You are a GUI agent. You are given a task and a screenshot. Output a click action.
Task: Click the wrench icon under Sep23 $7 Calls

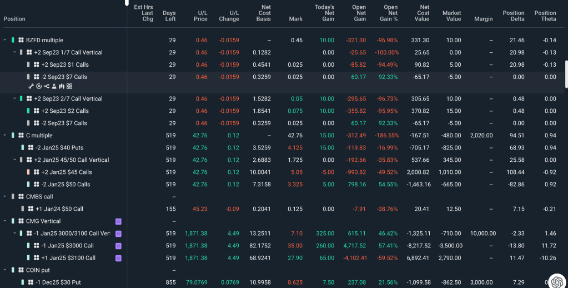[31, 86]
